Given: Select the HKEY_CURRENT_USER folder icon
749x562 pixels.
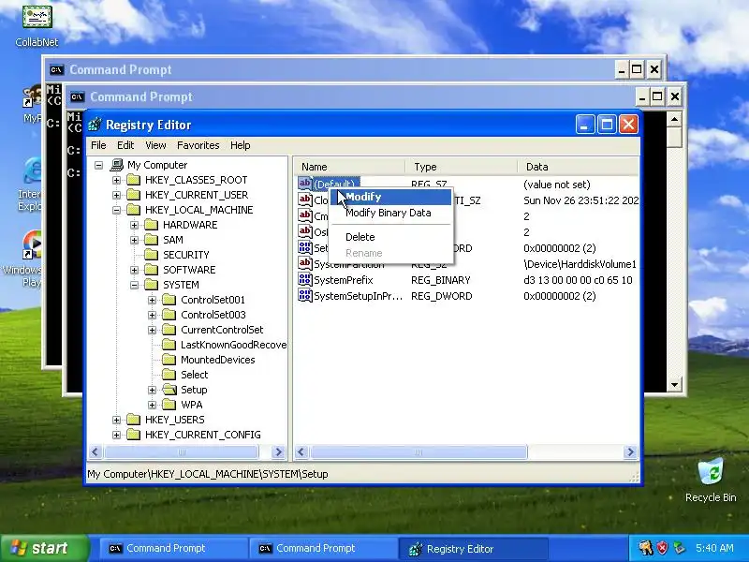Looking at the screenshot, I should click(x=134, y=195).
